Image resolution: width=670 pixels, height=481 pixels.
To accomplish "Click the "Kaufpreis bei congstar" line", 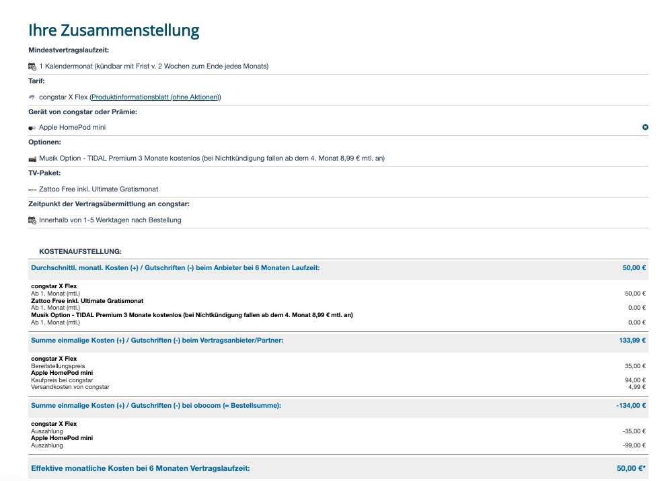I will pos(62,380).
